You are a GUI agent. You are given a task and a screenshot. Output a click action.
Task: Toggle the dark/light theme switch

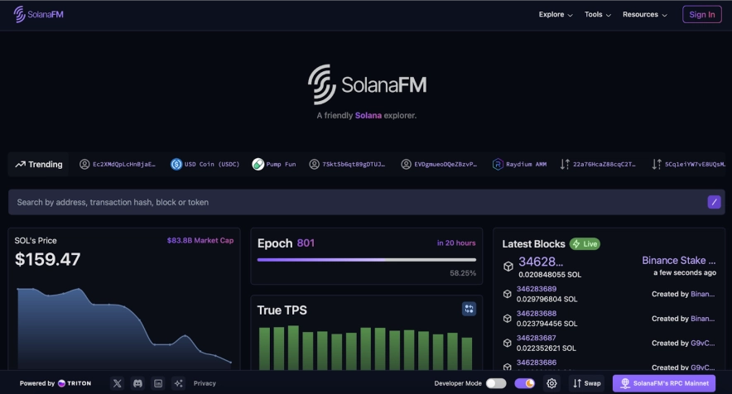[x=524, y=383]
